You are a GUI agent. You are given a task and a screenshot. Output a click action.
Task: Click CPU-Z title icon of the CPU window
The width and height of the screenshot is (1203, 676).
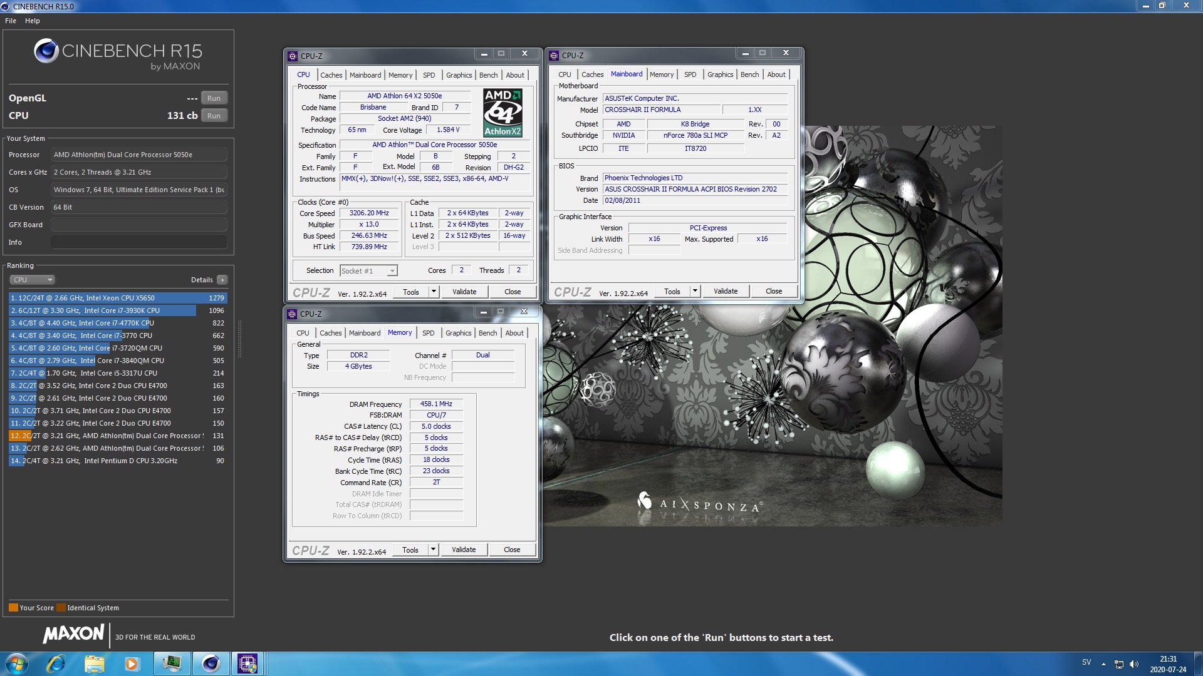coord(293,56)
